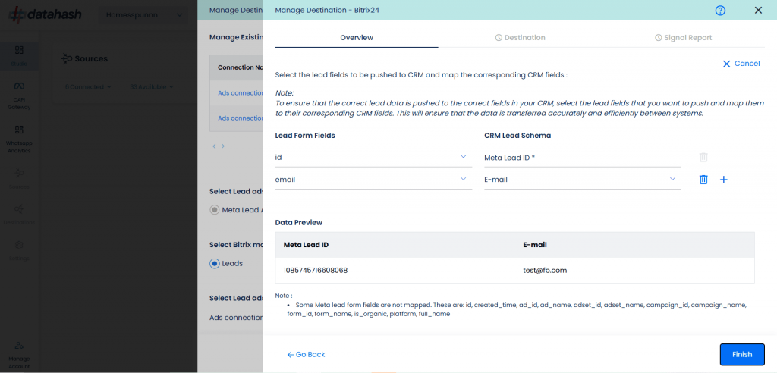Select the Leads radio button
The height and width of the screenshot is (373, 777).
[x=215, y=264]
